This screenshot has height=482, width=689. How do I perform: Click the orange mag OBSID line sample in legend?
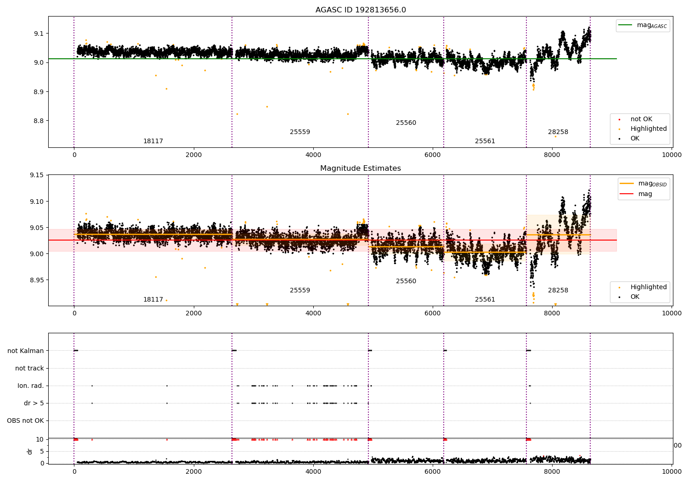pyautogui.click(x=627, y=184)
